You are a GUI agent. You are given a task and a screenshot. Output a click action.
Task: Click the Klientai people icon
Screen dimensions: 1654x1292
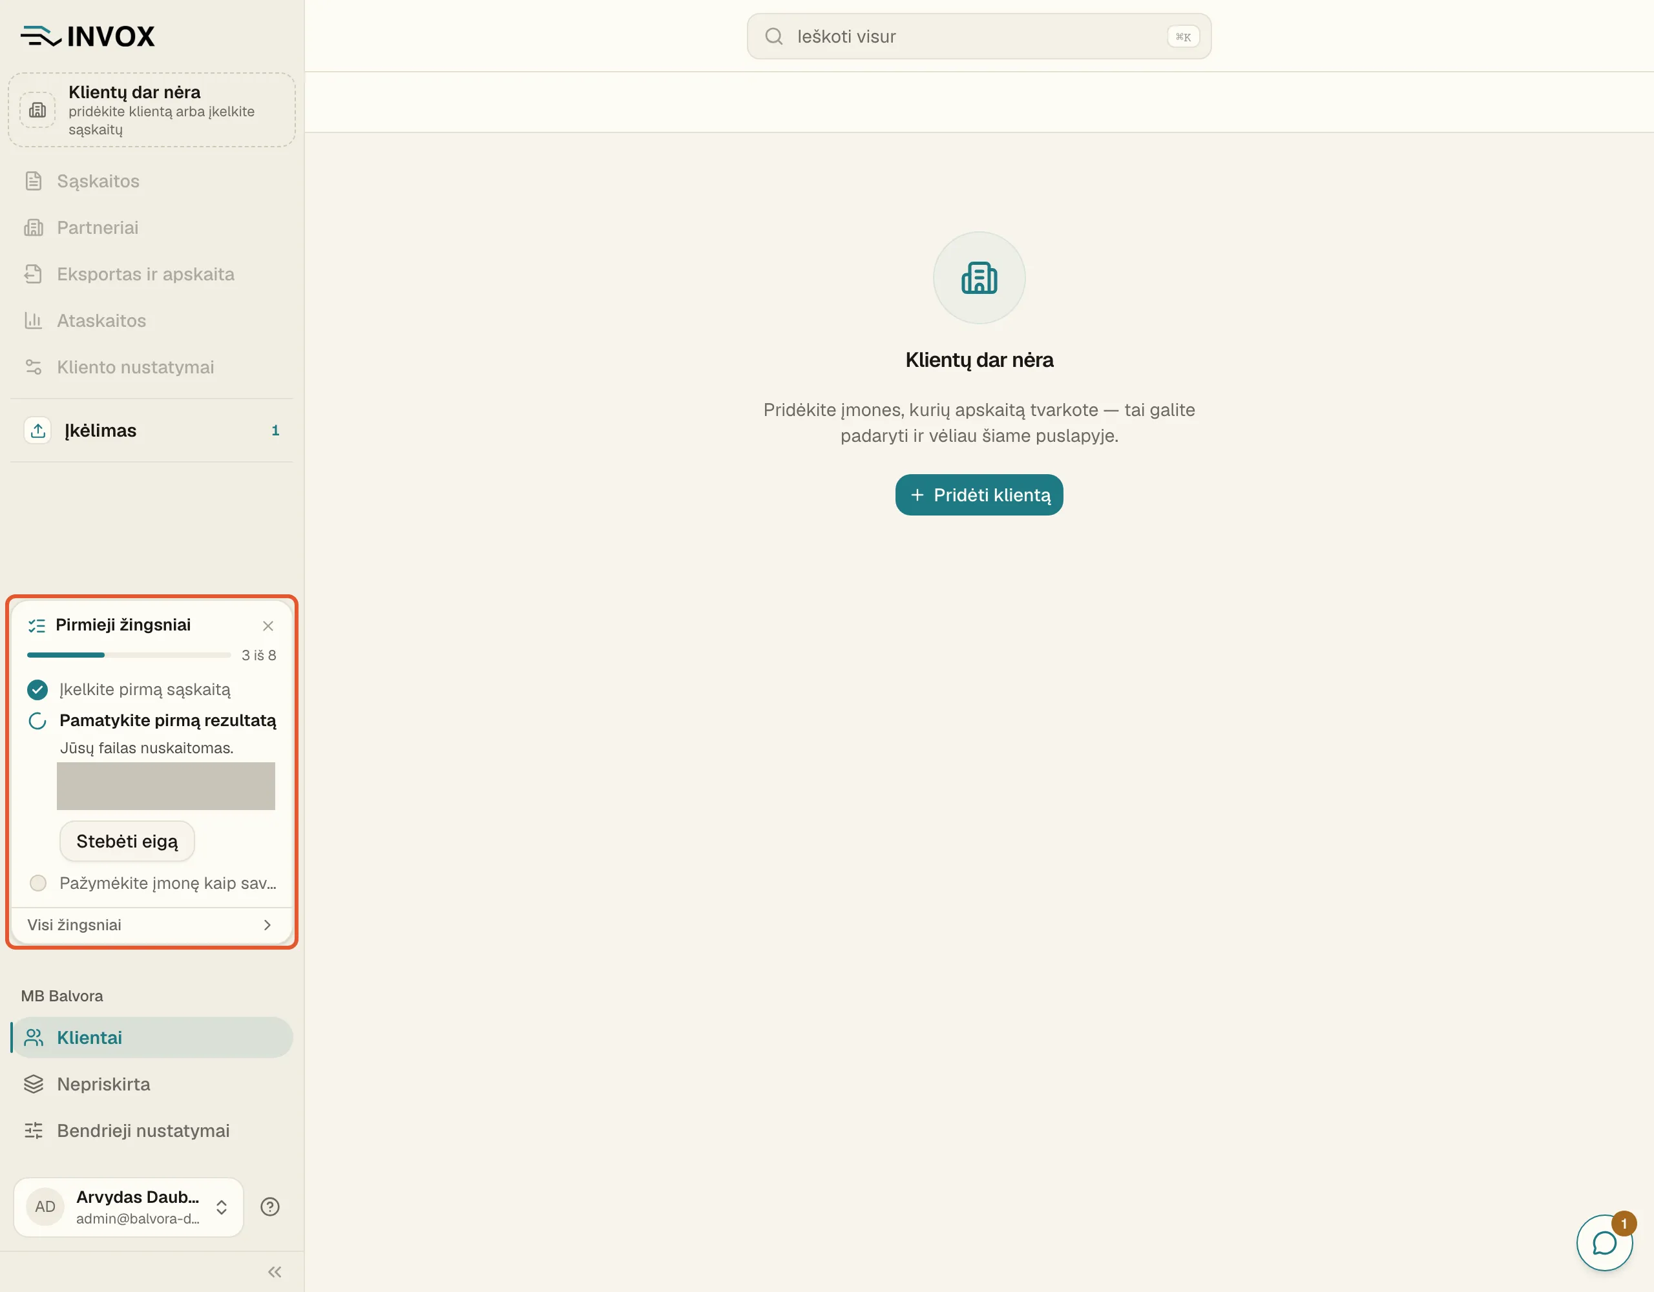coord(34,1037)
